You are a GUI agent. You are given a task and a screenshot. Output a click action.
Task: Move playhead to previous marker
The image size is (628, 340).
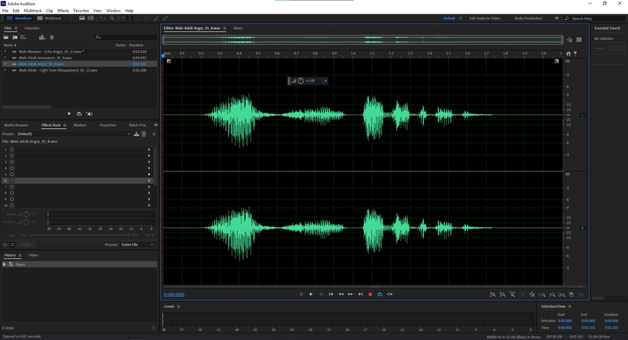[331, 294]
